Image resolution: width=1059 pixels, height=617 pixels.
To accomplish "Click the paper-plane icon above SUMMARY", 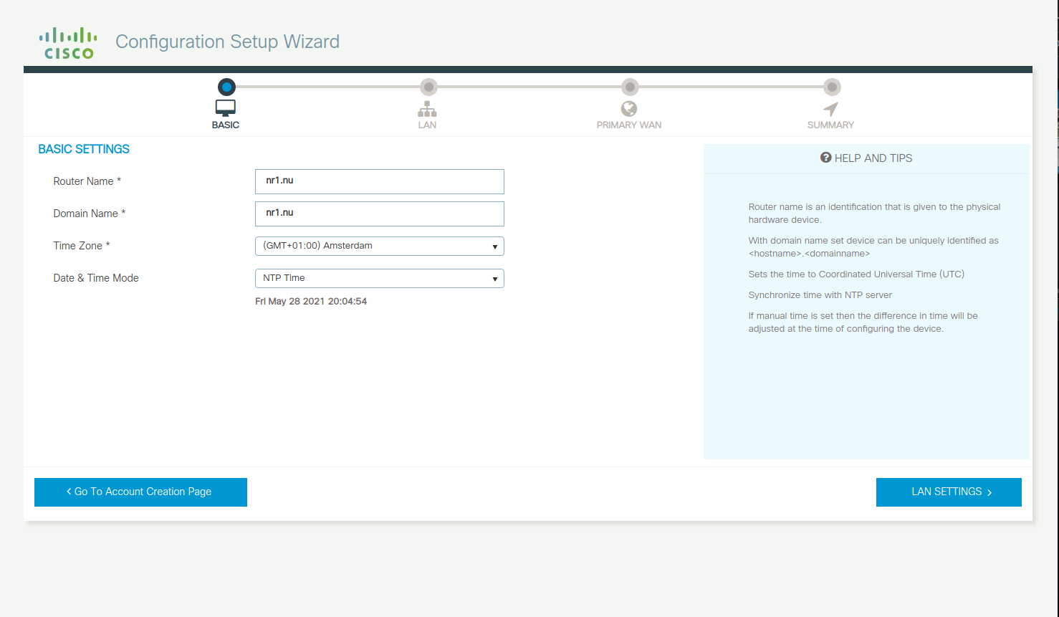I will 830,108.
